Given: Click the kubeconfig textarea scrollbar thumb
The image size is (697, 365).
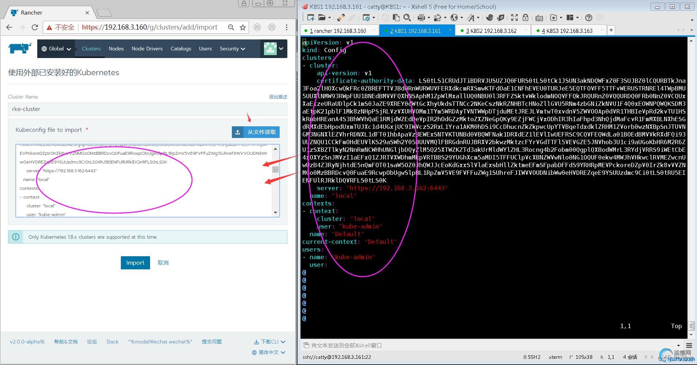Looking at the screenshot, I should (x=276, y=169).
